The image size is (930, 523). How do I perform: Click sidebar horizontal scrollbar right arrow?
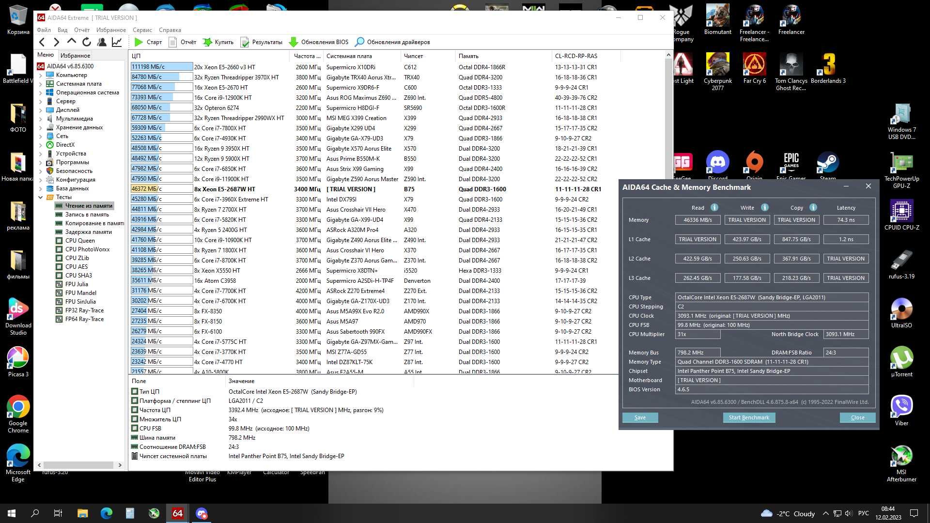[120, 465]
